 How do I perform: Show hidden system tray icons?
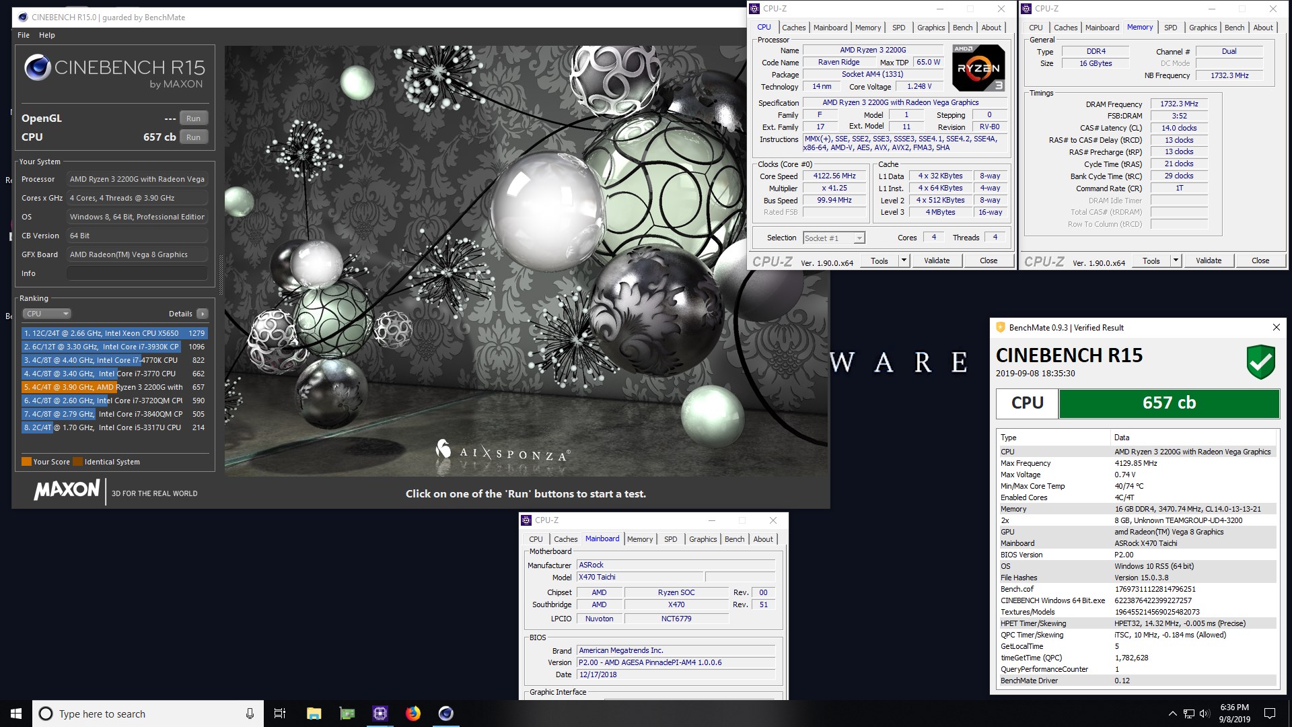coord(1173,714)
